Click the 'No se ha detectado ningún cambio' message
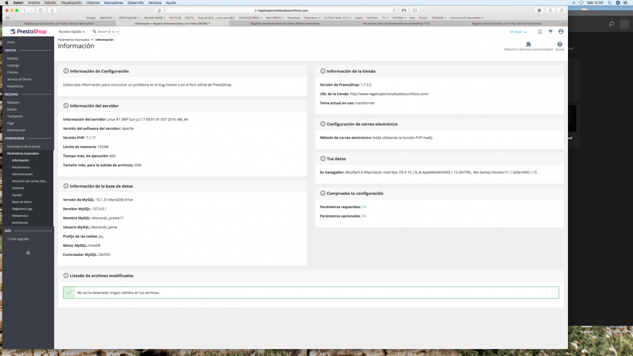This screenshot has width=633, height=356. (x=311, y=293)
